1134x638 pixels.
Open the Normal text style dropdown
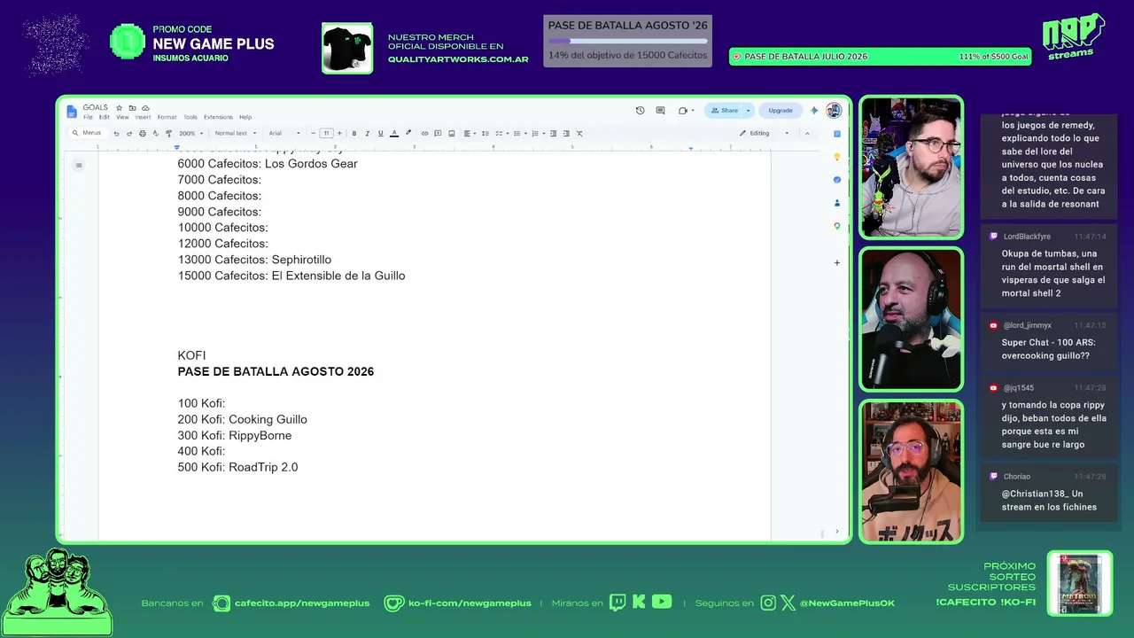236,134
